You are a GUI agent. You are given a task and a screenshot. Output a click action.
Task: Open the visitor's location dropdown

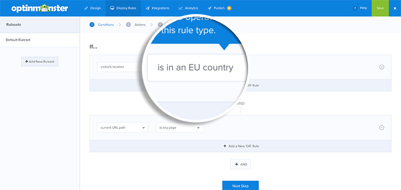(119, 67)
